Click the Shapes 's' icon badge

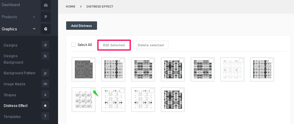tap(45, 95)
